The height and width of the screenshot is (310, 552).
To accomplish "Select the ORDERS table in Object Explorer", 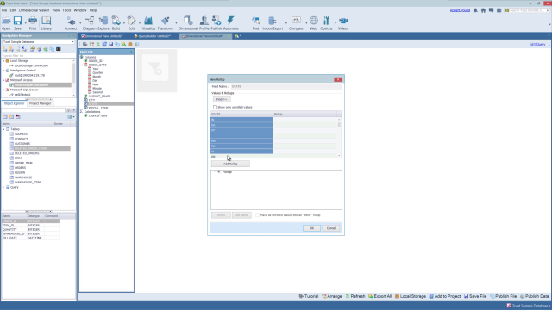I will [20, 168].
